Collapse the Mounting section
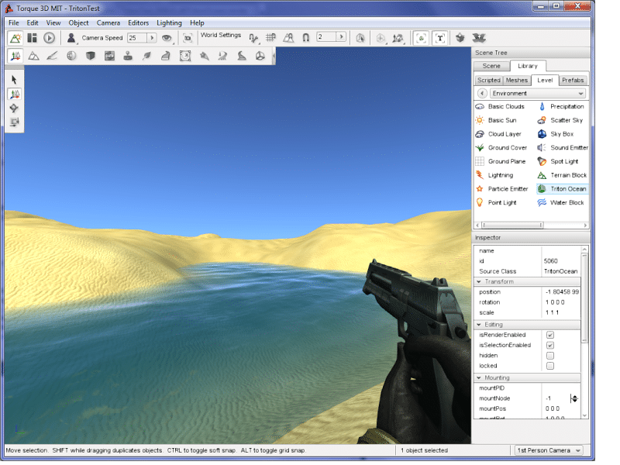Screen dimensions: 620x465 [x=479, y=378]
